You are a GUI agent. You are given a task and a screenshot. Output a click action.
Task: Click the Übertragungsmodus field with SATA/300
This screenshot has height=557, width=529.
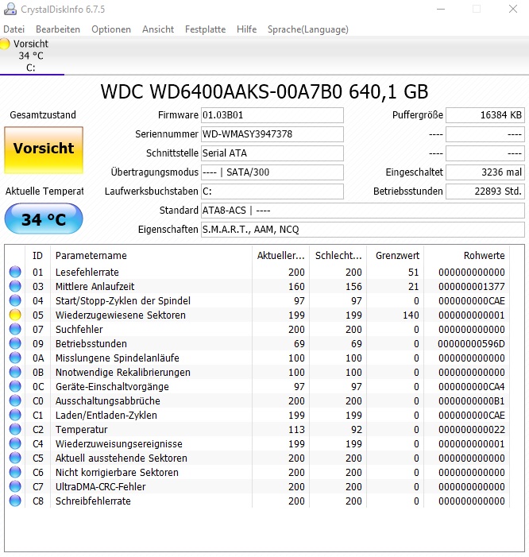[272, 172]
